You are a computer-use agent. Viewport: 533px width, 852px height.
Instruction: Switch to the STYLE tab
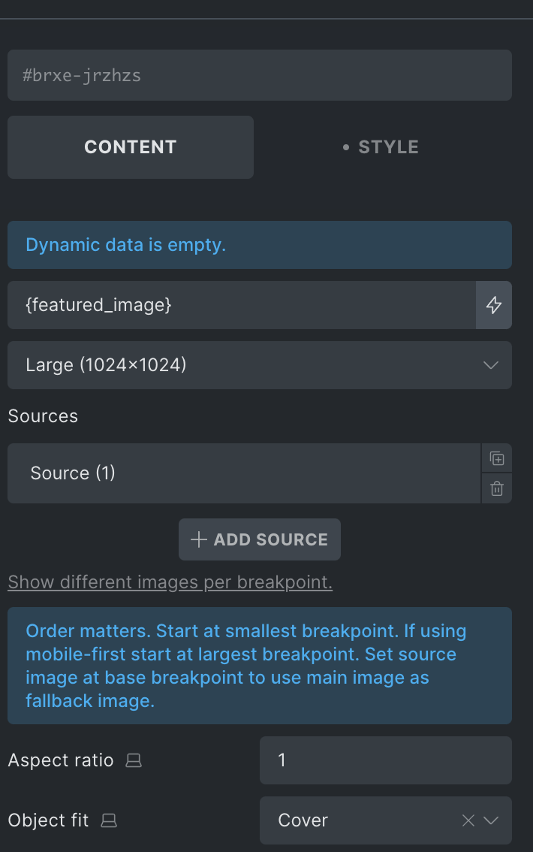[383, 147]
